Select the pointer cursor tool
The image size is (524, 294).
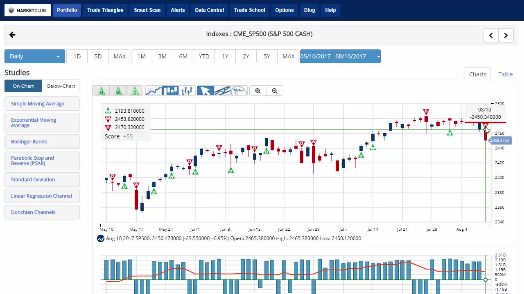[x=206, y=91]
